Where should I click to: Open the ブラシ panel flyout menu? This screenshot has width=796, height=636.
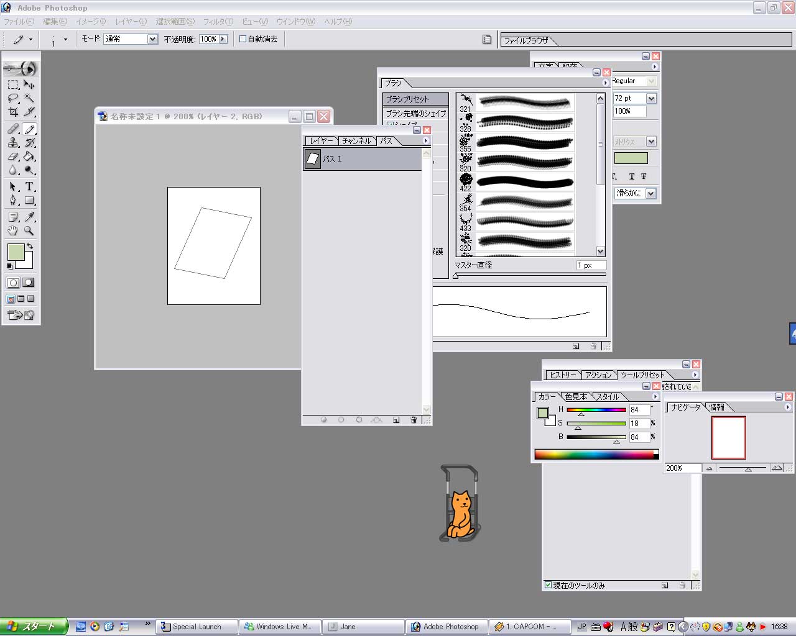(605, 83)
